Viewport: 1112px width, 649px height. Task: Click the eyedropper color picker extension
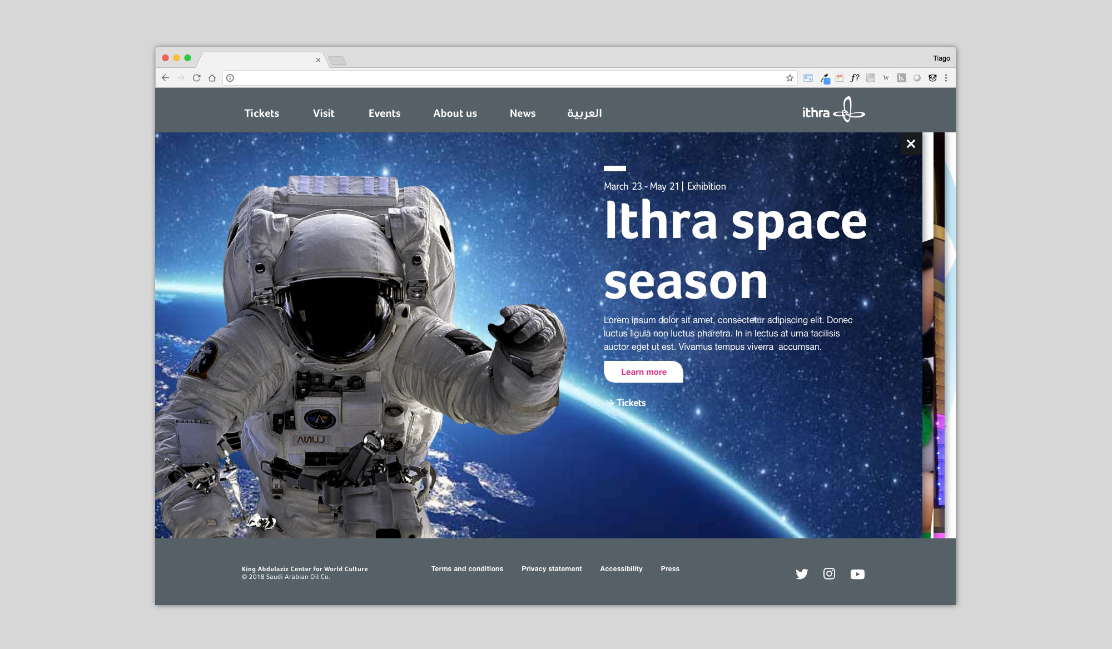[x=825, y=78]
